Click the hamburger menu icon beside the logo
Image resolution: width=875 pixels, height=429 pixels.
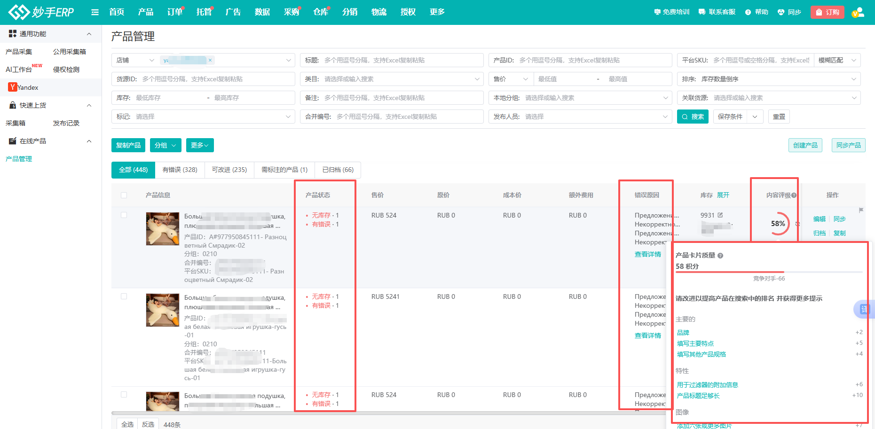[95, 12]
